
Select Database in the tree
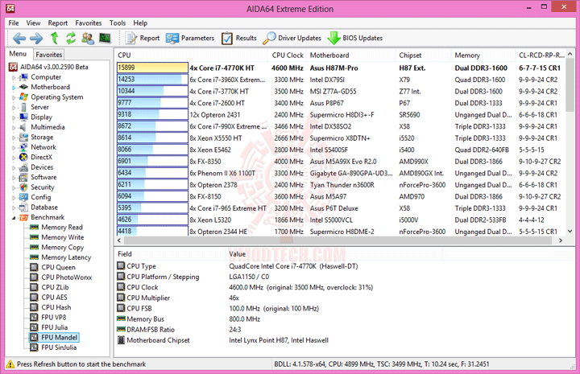tap(44, 208)
